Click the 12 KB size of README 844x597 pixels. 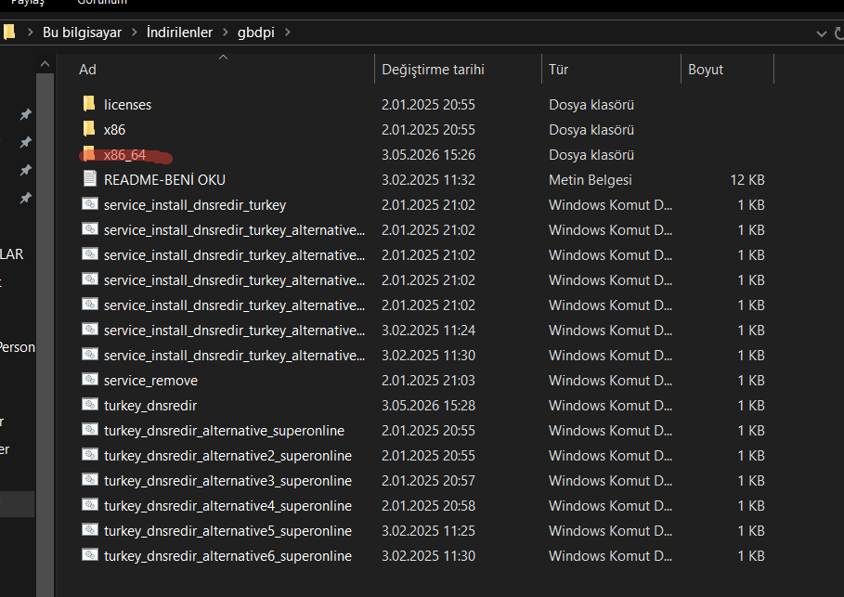tap(747, 180)
